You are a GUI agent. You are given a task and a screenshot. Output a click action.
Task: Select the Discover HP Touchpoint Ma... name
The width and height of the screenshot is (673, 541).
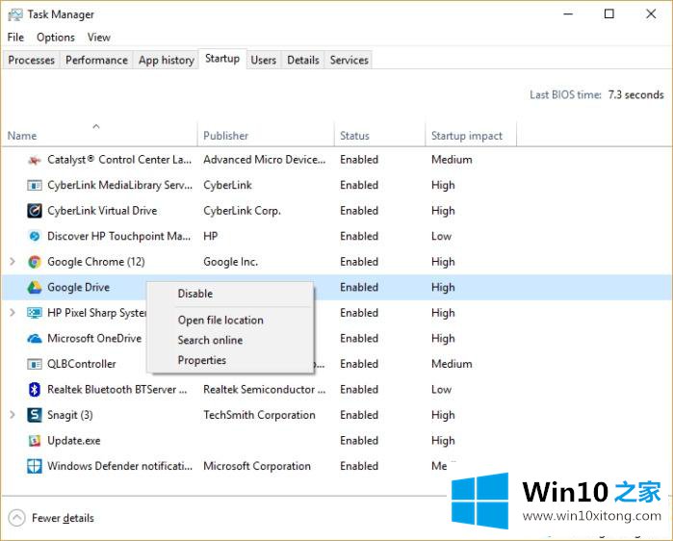click(118, 237)
